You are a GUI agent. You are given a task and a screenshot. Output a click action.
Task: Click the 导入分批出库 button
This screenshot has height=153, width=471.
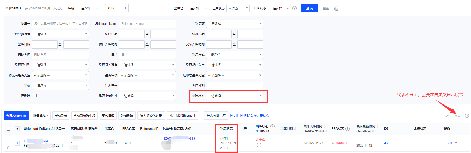coord(216,116)
